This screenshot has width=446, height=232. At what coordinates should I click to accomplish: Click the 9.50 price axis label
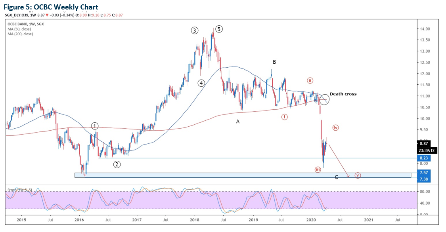424,130
